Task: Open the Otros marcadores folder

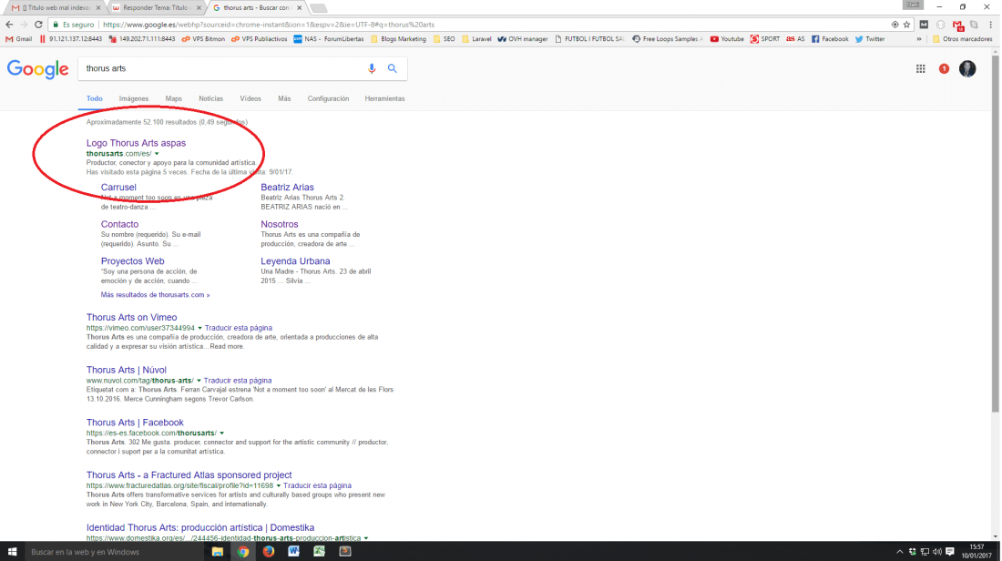Action: tap(963, 39)
